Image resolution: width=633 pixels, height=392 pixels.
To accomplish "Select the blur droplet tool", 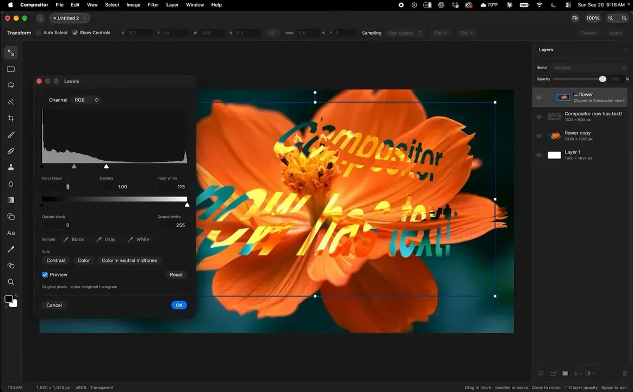I will [x=11, y=183].
